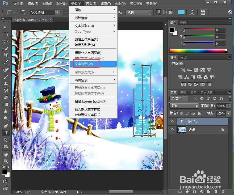234x195 pixels.
Task: Click the Vibrance adjustment triangle icon
Action: click(209, 70)
